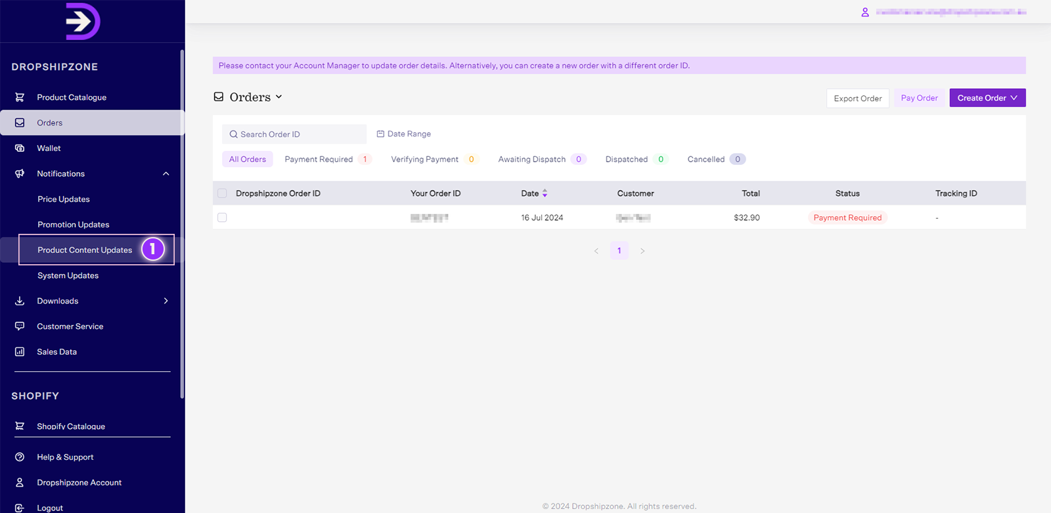Select the Cancelled tab

[716, 159]
